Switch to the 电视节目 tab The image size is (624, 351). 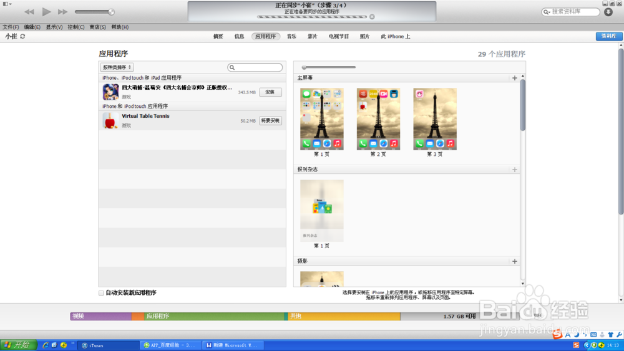[x=339, y=36]
